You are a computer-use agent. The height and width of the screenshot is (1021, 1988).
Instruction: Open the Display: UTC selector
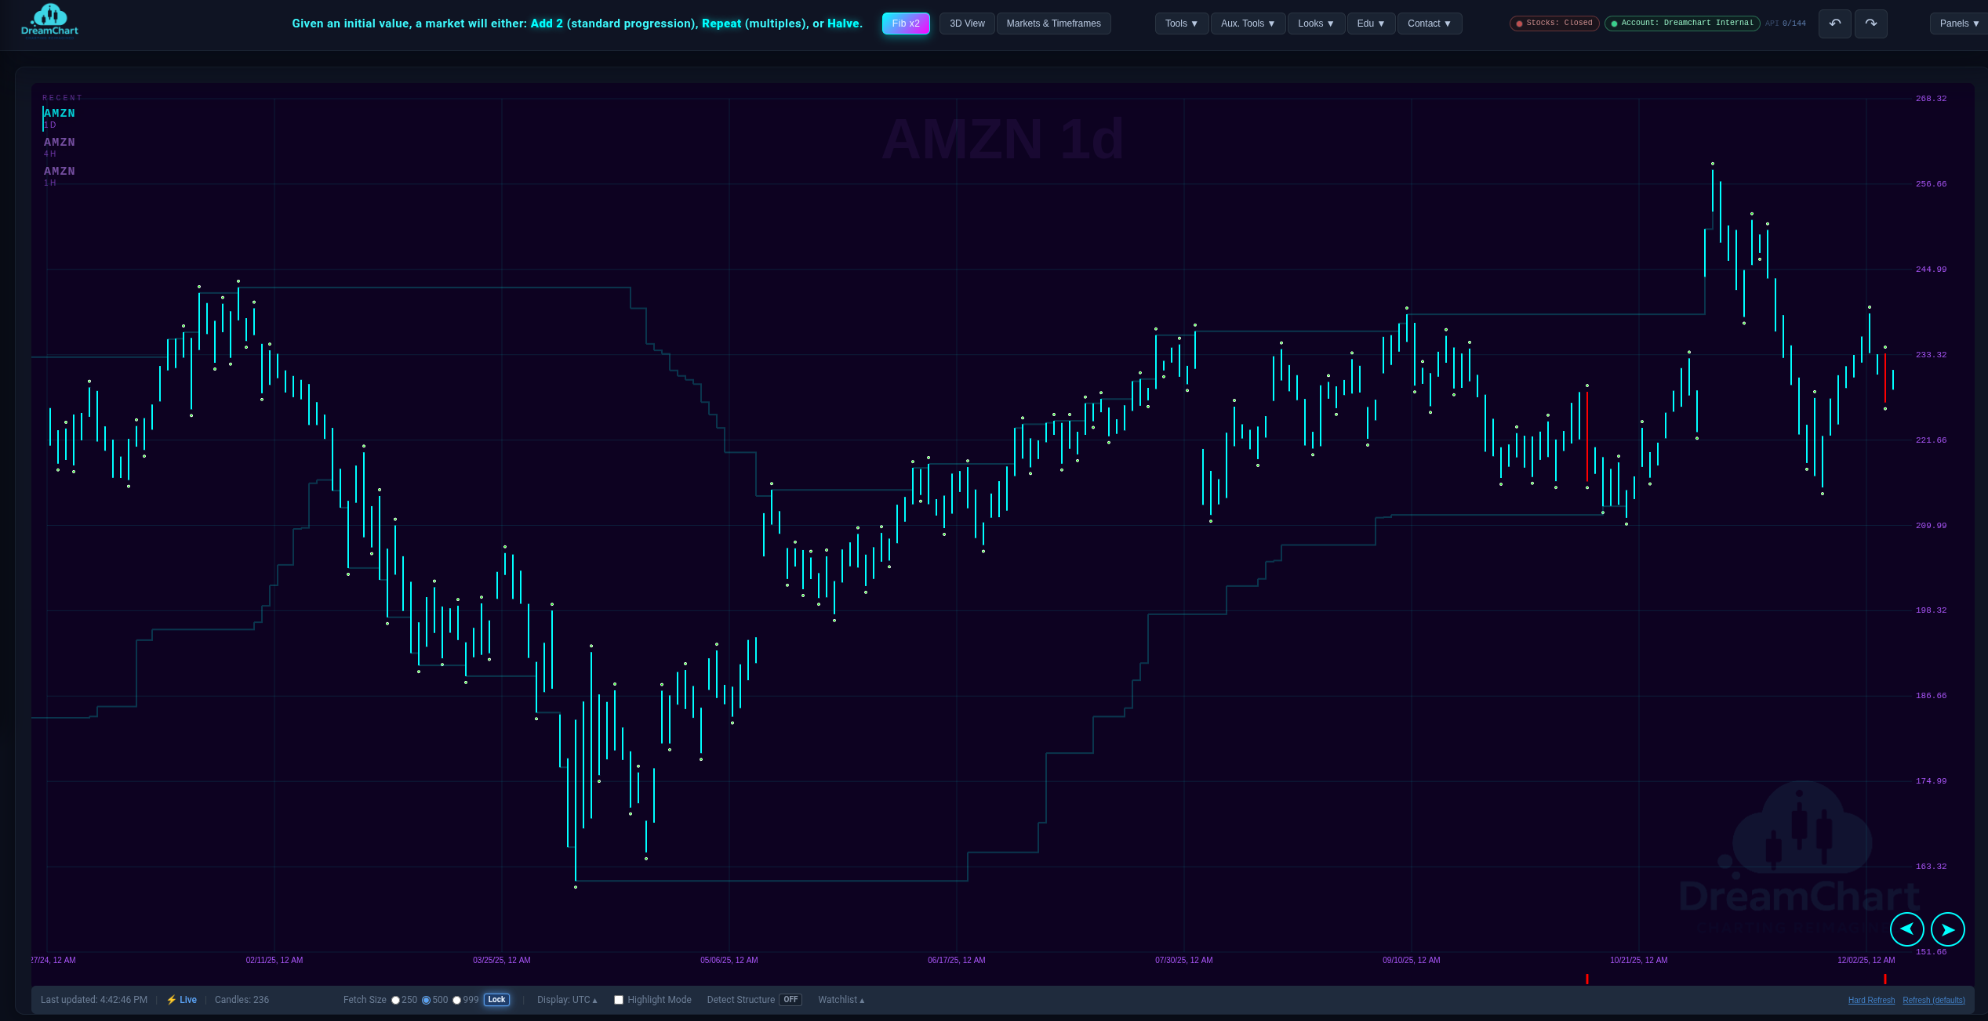[x=567, y=1000]
